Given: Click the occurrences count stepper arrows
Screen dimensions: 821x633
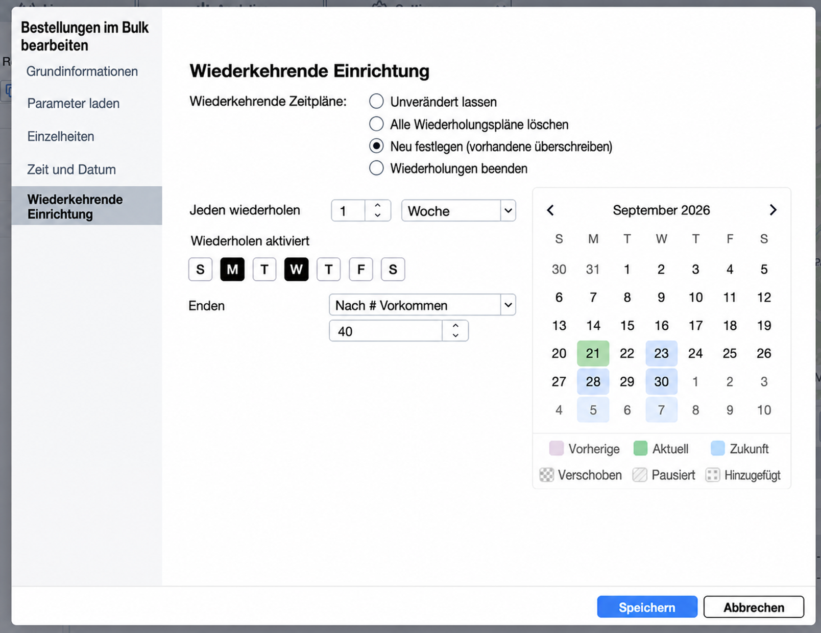Looking at the screenshot, I should tap(455, 331).
